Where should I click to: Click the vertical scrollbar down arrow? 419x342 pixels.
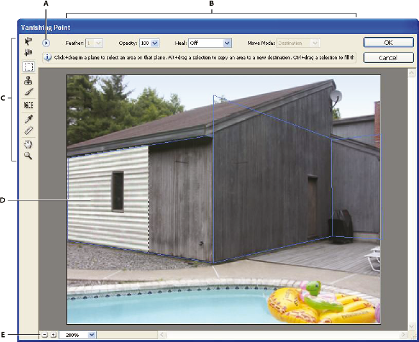pyautogui.click(x=411, y=326)
